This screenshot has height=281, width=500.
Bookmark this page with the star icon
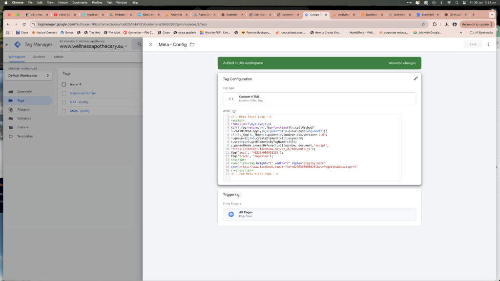(423, 24)
